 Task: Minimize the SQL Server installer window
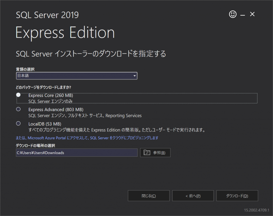pos(242,14)
